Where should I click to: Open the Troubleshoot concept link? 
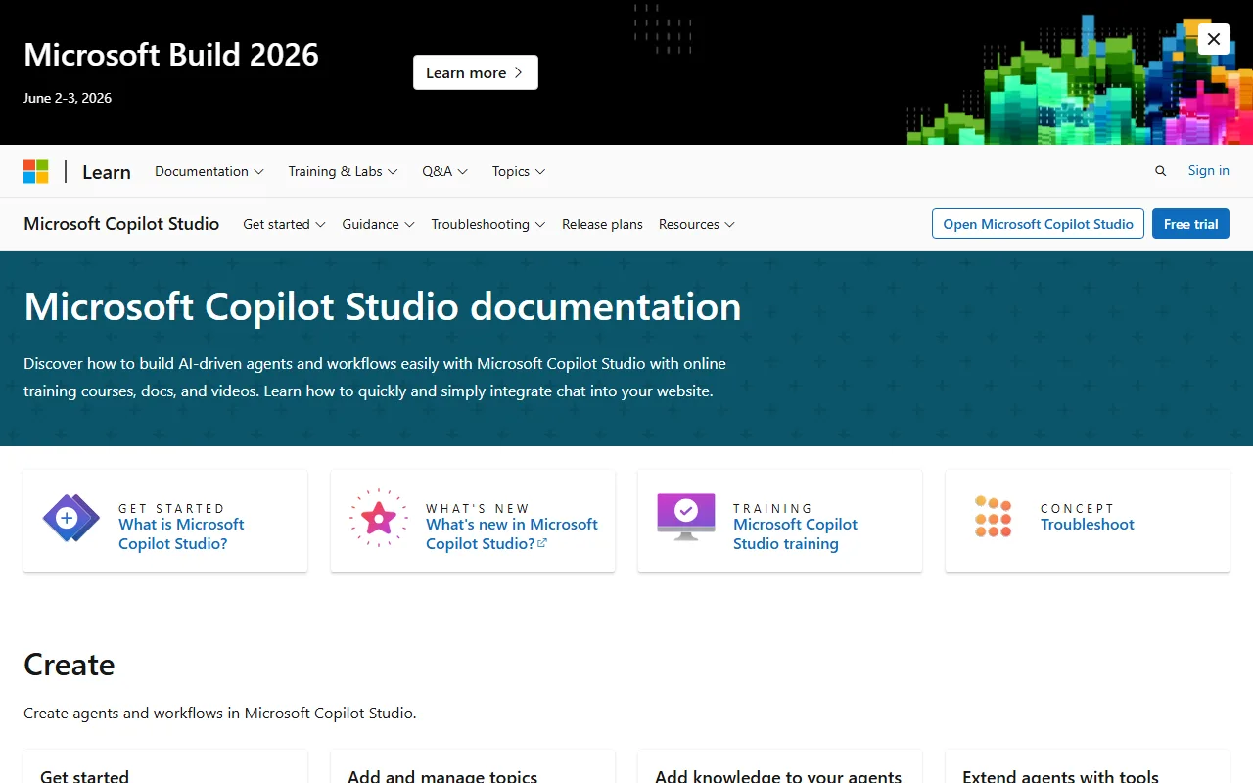point(1088,525)
